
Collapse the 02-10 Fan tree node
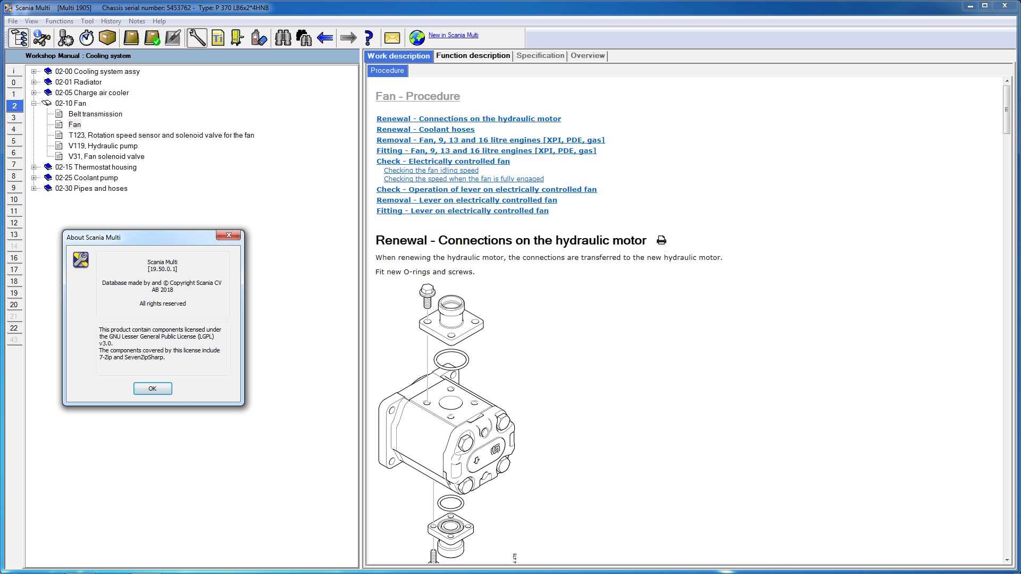[34, 103]
